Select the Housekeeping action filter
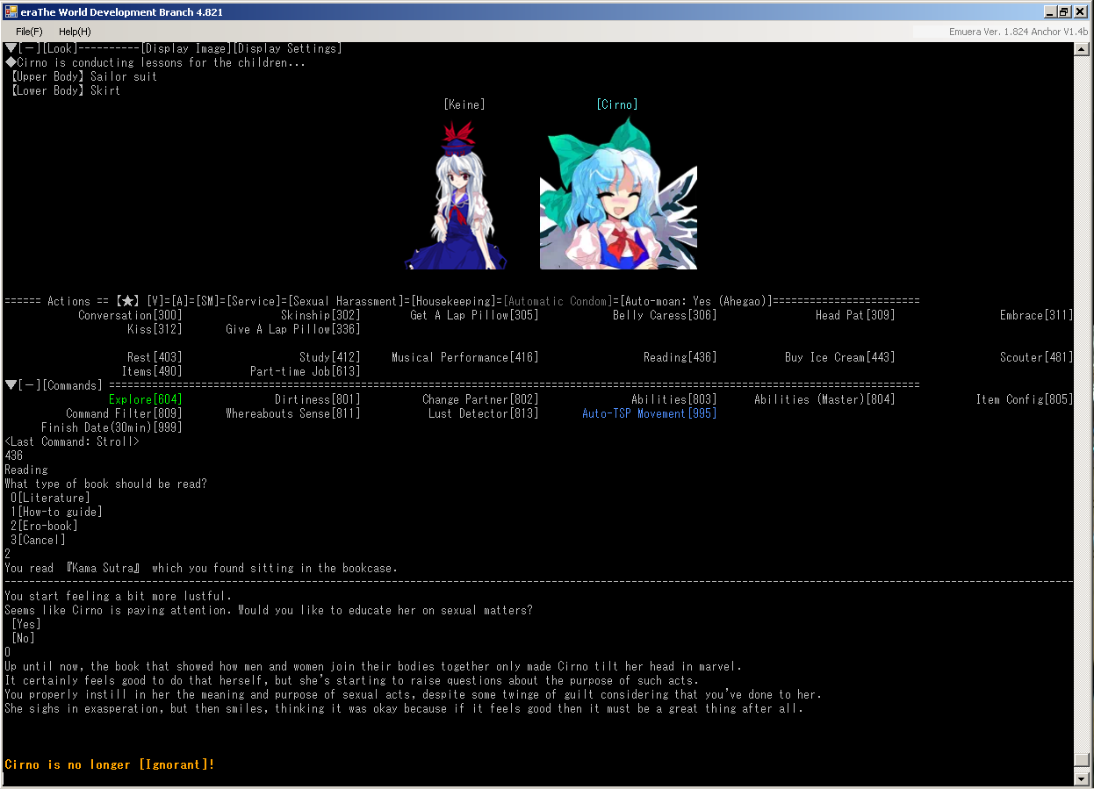Viewport: 1094px width, 789px height. [x=454, y=301]
